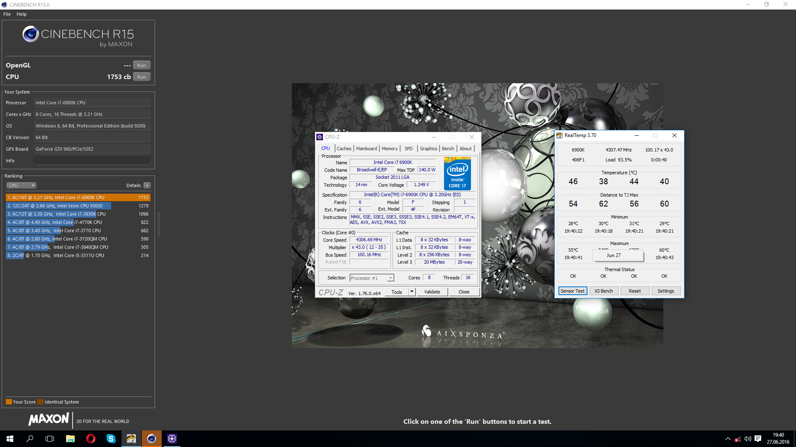The width and height of the screenshot is (796, 447).
Task: Select top ranking row i7-6900K
Action: (x=78, y=197)
